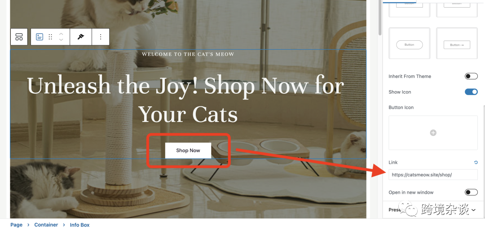Go to Container in the breadcrumb
Viewport: 485px width, 231px height.
click(x=46, y=225)
